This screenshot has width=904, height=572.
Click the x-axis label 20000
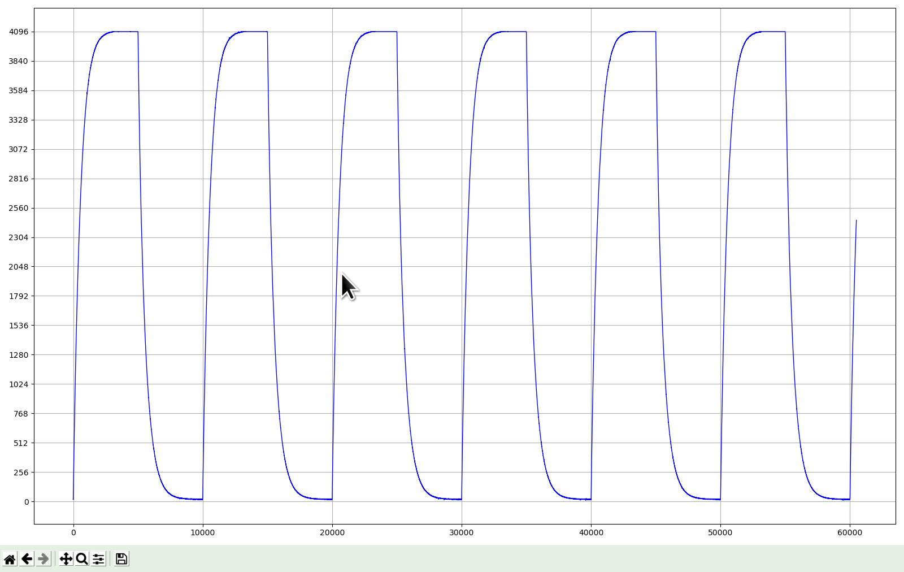[x=332, y=532]
